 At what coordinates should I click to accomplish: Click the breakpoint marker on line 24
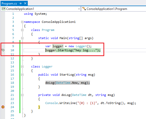click(3, 107)
